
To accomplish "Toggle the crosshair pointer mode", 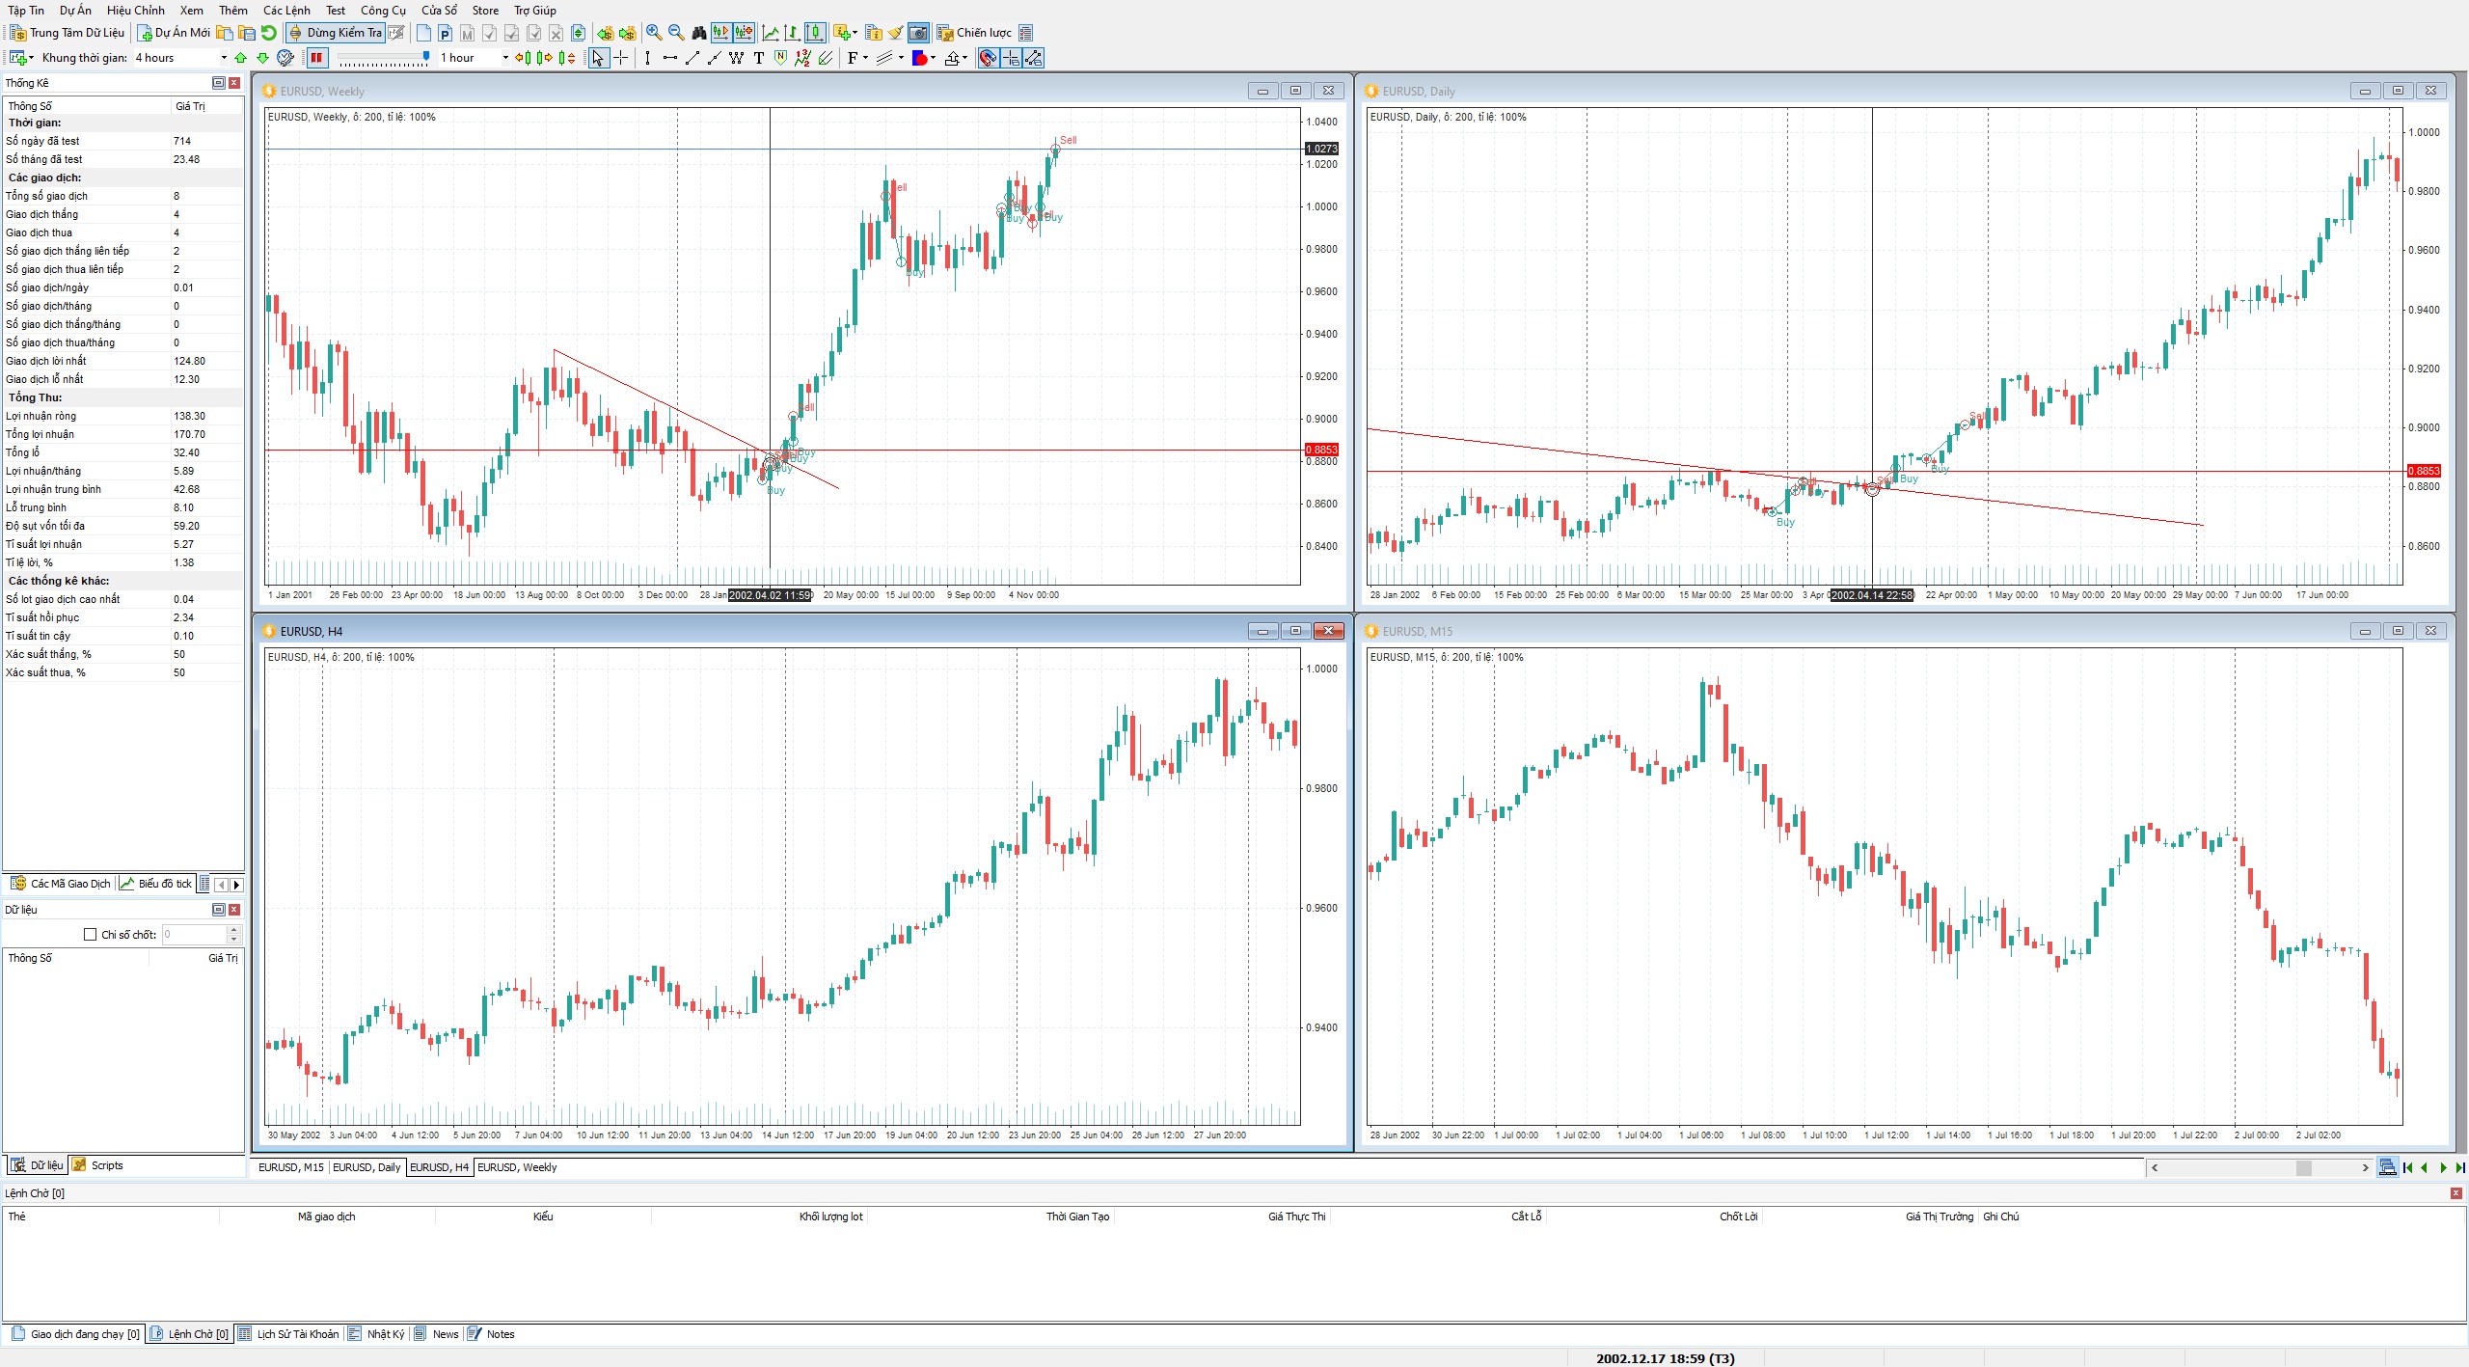I will 620,58.
